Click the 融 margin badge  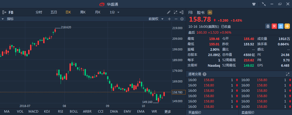(x=210, y=13)
